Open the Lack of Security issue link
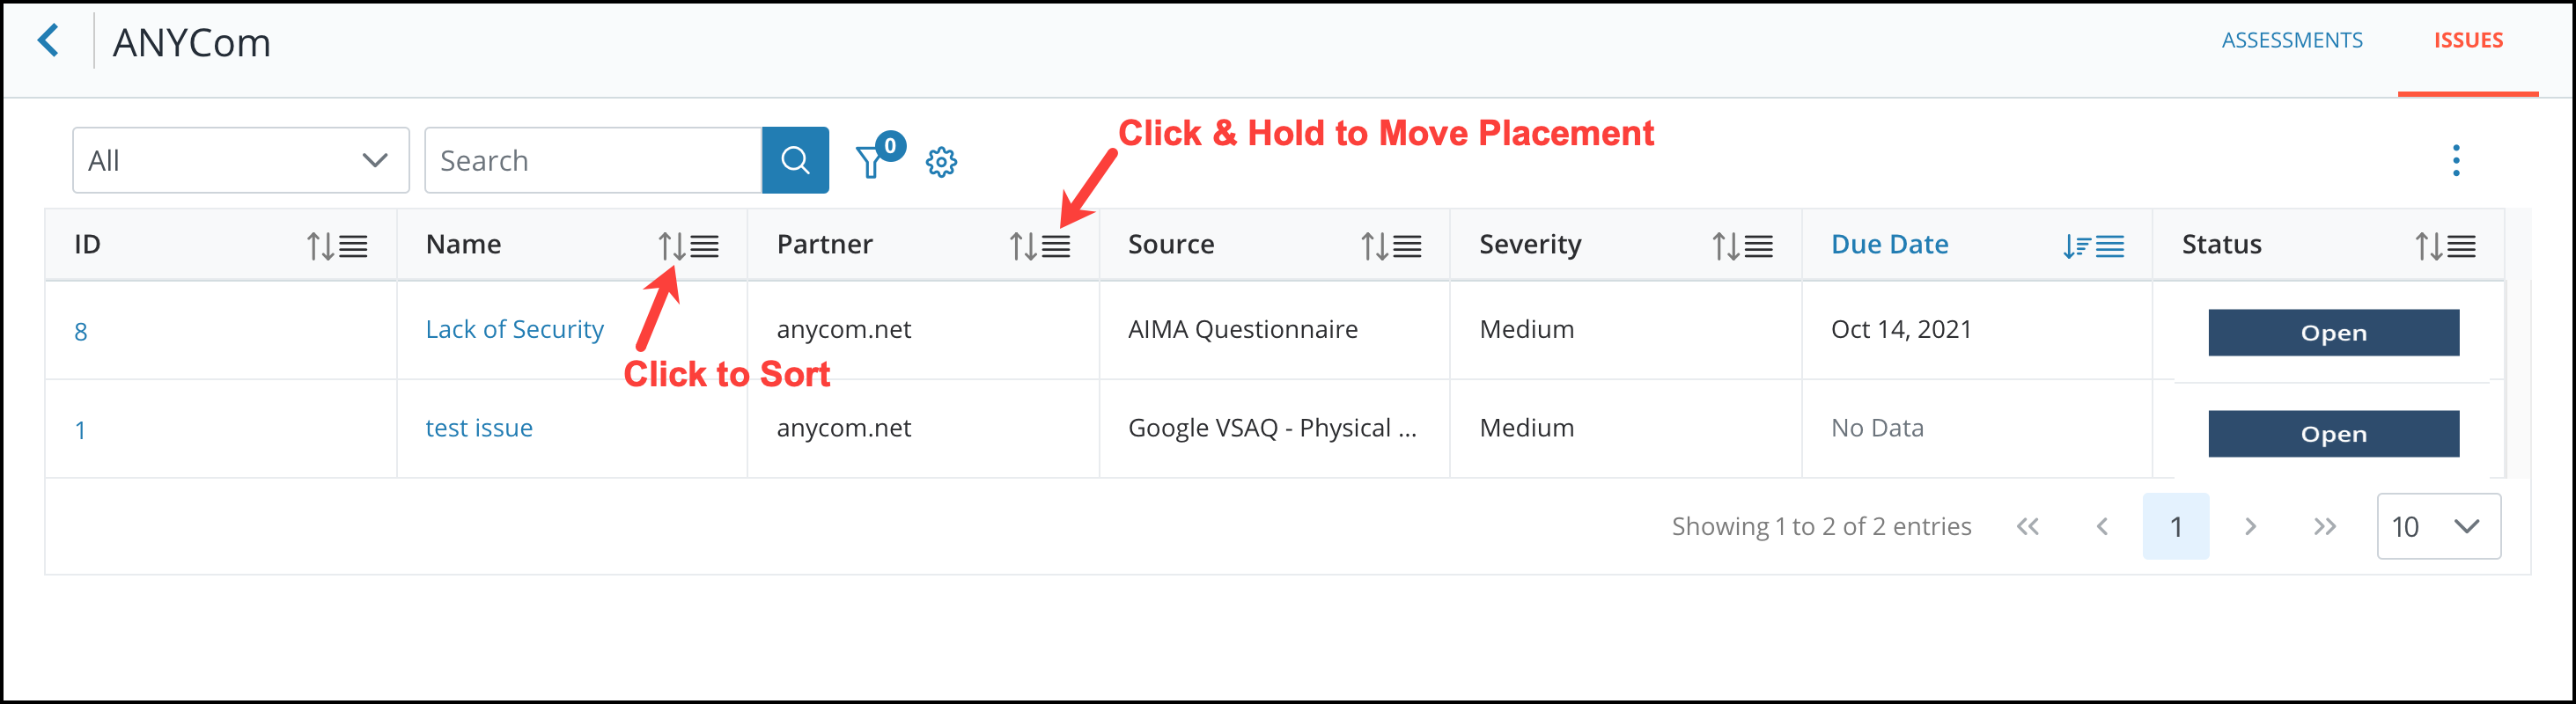This screenshot has width=2576, height=704. click(514, 329)
